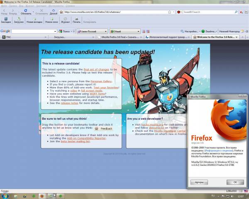Open the WOFF fonts link
Image resolution: width=249 pixels, height=199 pixels.
pyautogui.click(x=97, y=94)
